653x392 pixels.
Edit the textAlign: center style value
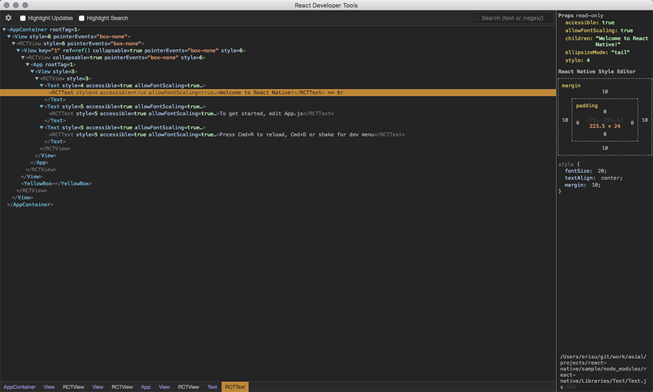click(x=611, y=178)
